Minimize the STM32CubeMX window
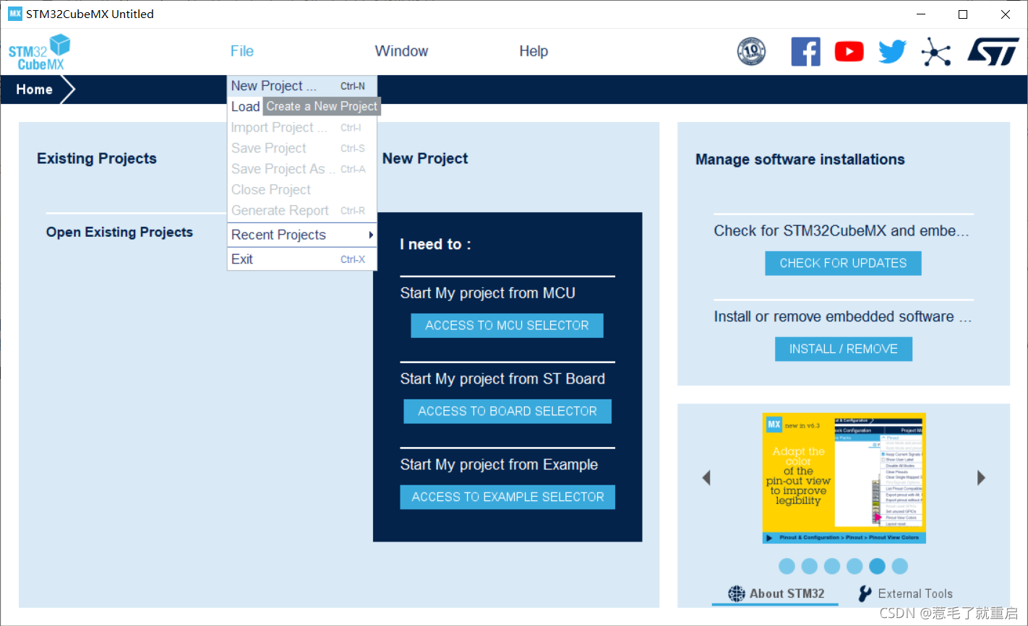This screenshot has height=626, width=1028. [x=921, y=14]
